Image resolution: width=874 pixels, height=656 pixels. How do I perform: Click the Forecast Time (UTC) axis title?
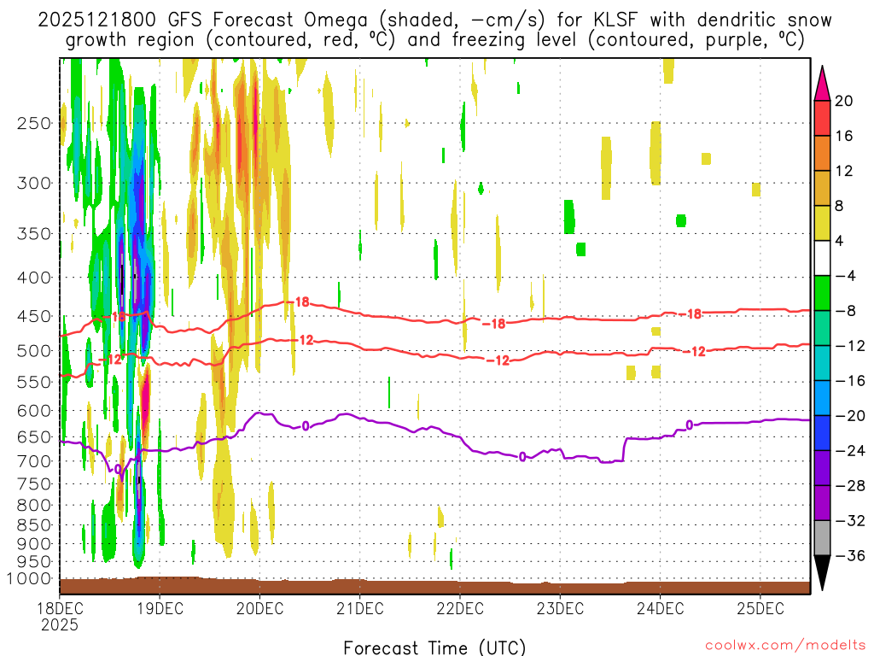click(x=434, y=647)
